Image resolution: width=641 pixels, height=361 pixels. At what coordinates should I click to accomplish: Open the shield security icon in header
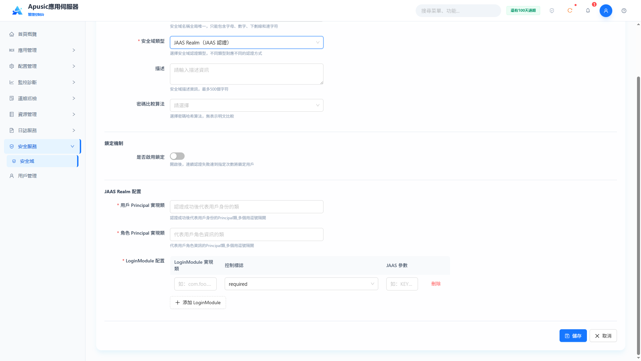coord(552,11)
